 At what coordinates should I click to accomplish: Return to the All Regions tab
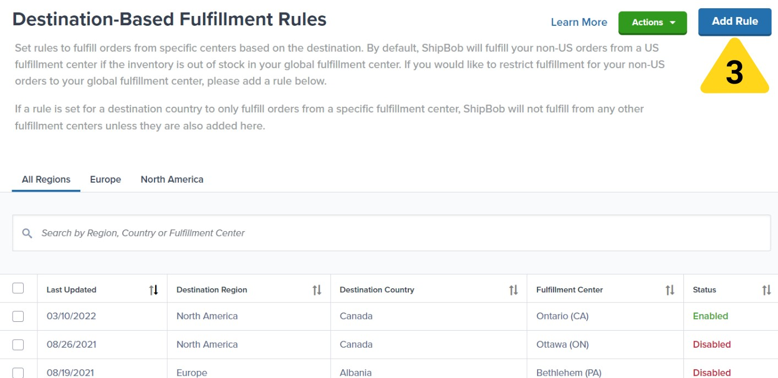pyautogui.click(x=46, y=179)
